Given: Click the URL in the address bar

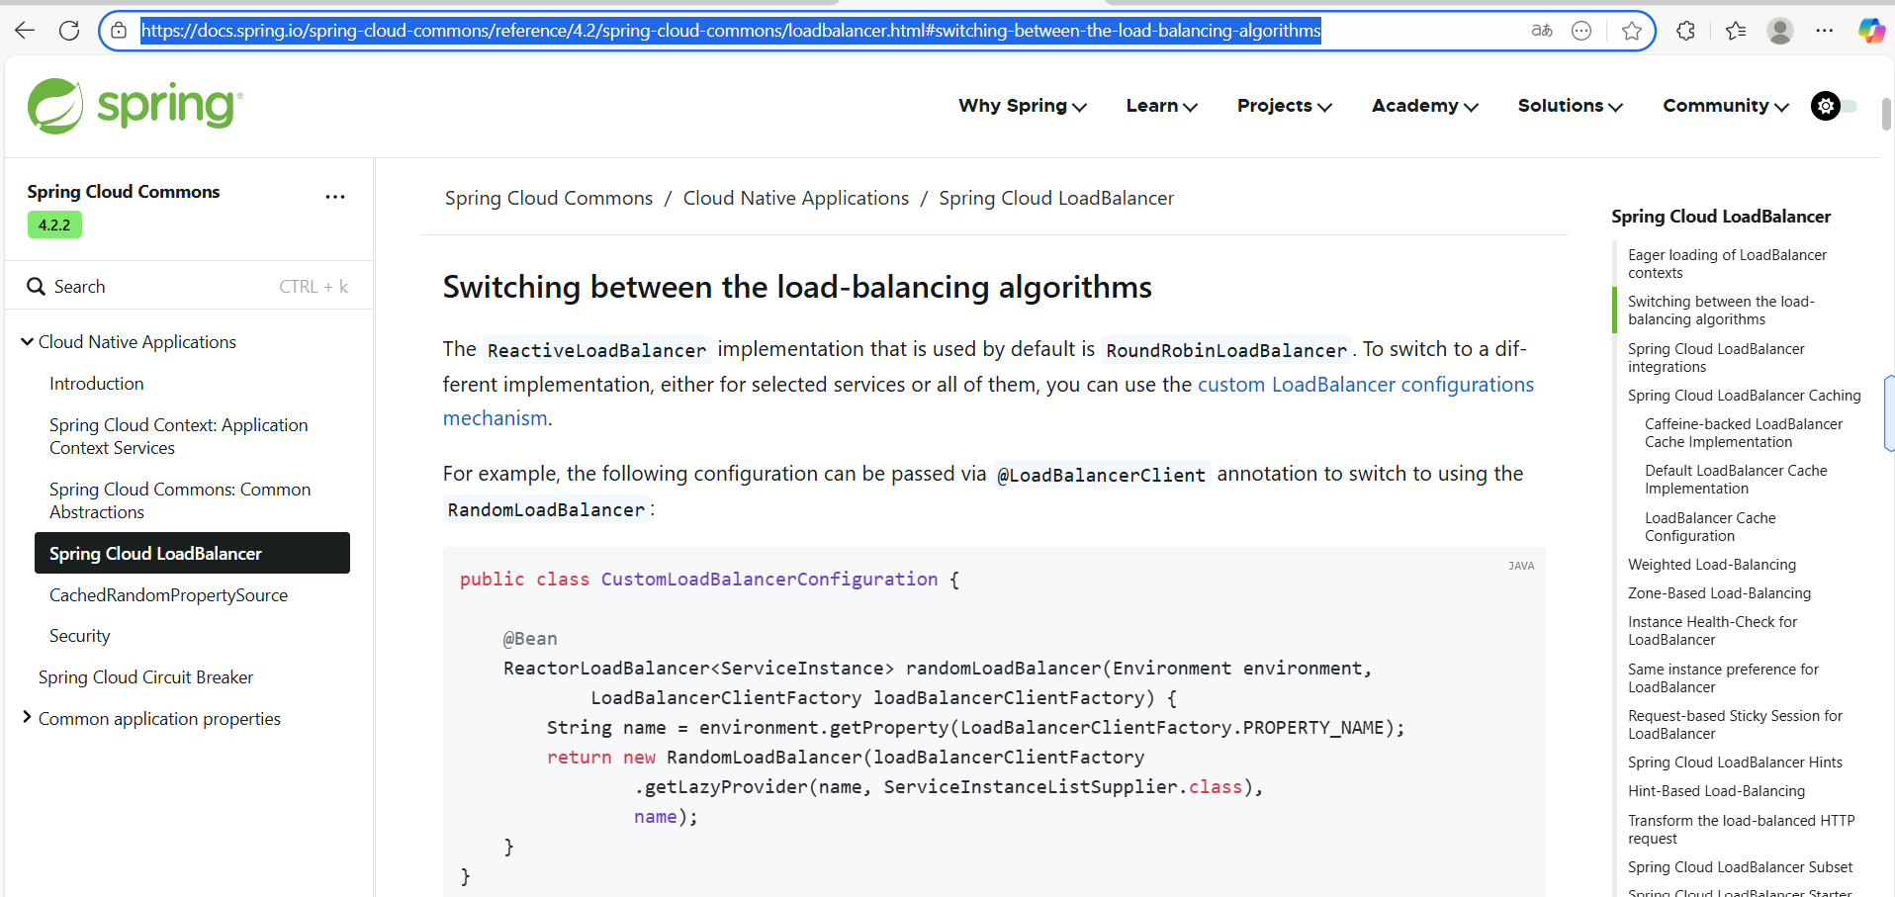Looking at the screenshot, I should 731,31.
